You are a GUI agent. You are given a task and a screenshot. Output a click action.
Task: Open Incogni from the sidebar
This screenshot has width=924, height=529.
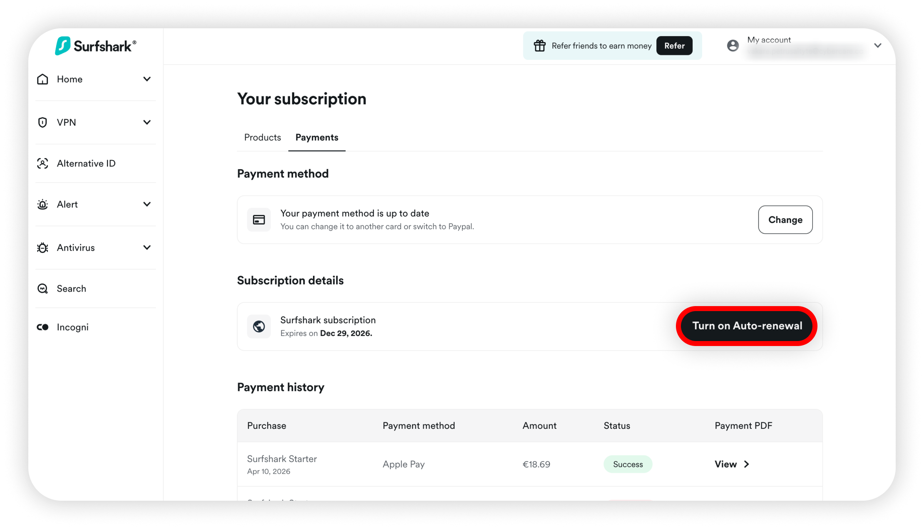pos(72,327)
